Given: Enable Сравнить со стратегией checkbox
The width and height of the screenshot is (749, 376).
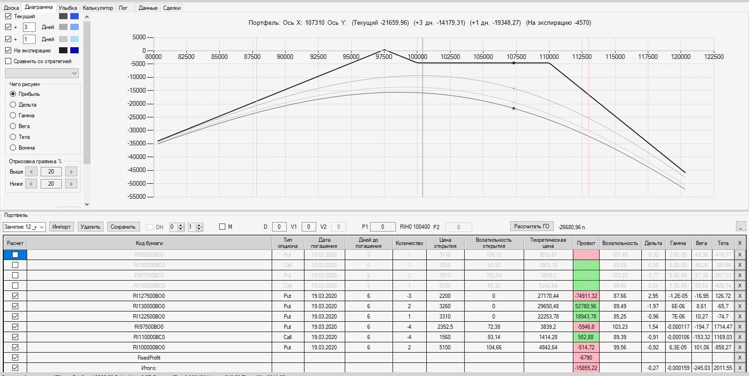Looking at the screenshot, I should pos(8,61).
